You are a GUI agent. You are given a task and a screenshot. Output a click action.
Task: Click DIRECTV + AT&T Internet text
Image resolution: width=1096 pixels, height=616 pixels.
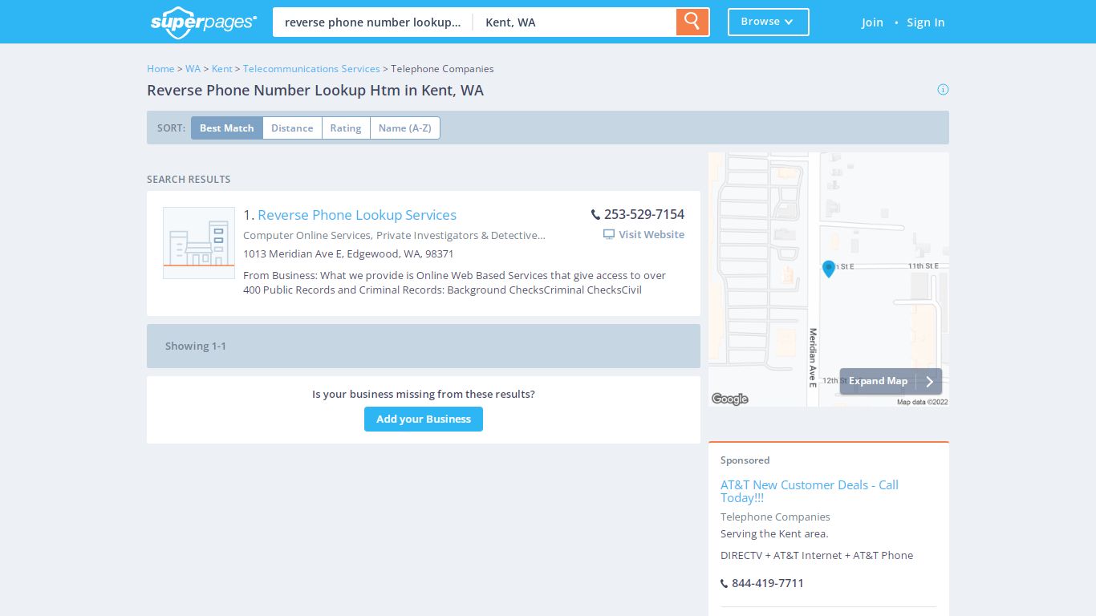pyautogui.click(x=817, y=555)
